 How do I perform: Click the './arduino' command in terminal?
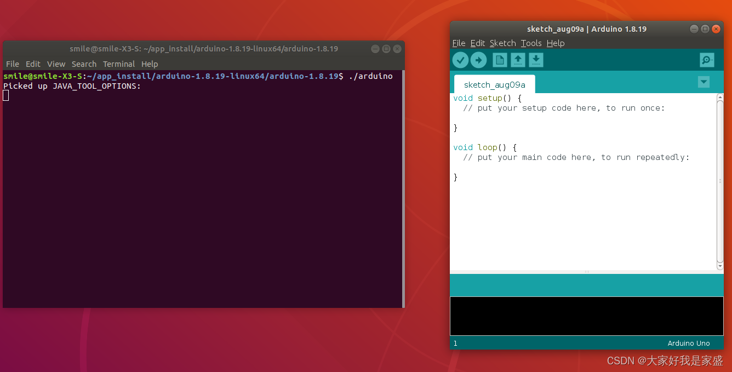370,76
